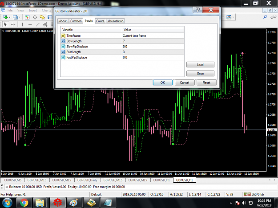Switch to the Colors tab
The height and width of the screenshot is (208, 278).
100,21
